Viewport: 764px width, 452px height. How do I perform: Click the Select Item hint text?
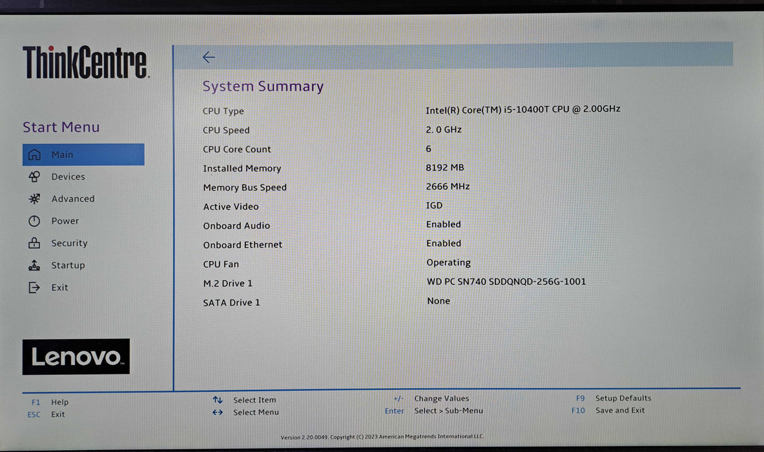(x=254, y=400)
